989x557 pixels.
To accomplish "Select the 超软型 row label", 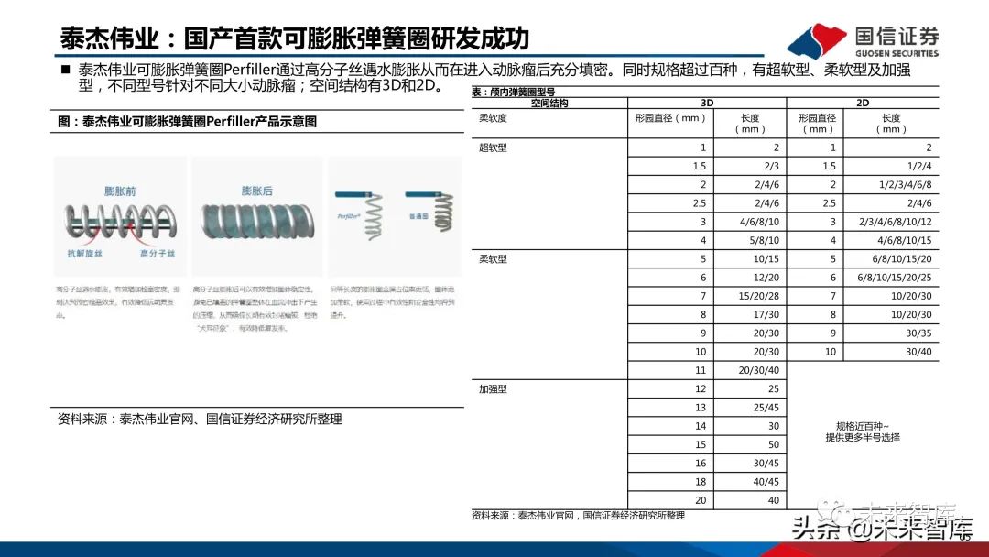I will (x=493, y=147).
